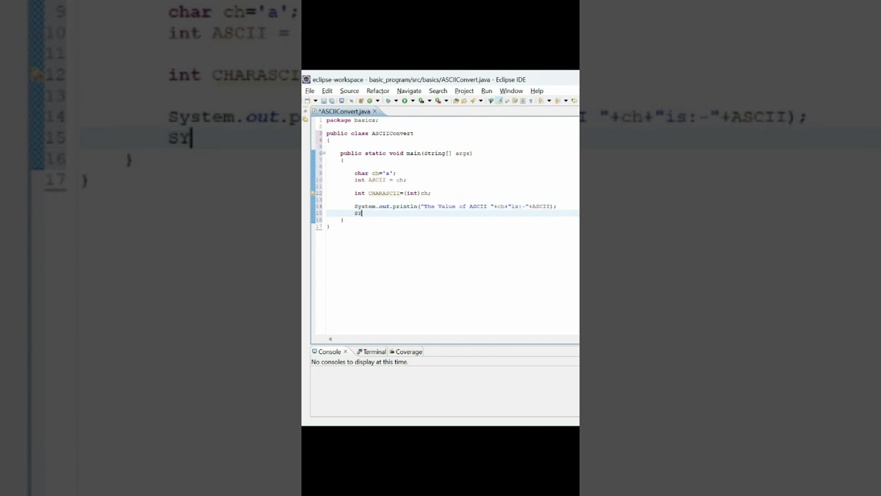
Task: Open the Window menu
Action: [x=511, y=91]
